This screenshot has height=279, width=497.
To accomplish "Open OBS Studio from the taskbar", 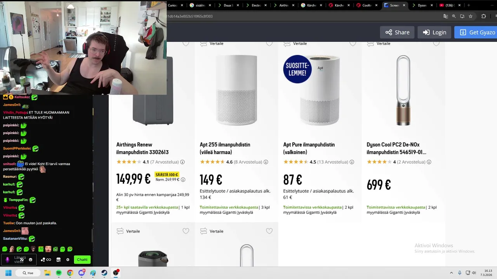I will point(116,273).
